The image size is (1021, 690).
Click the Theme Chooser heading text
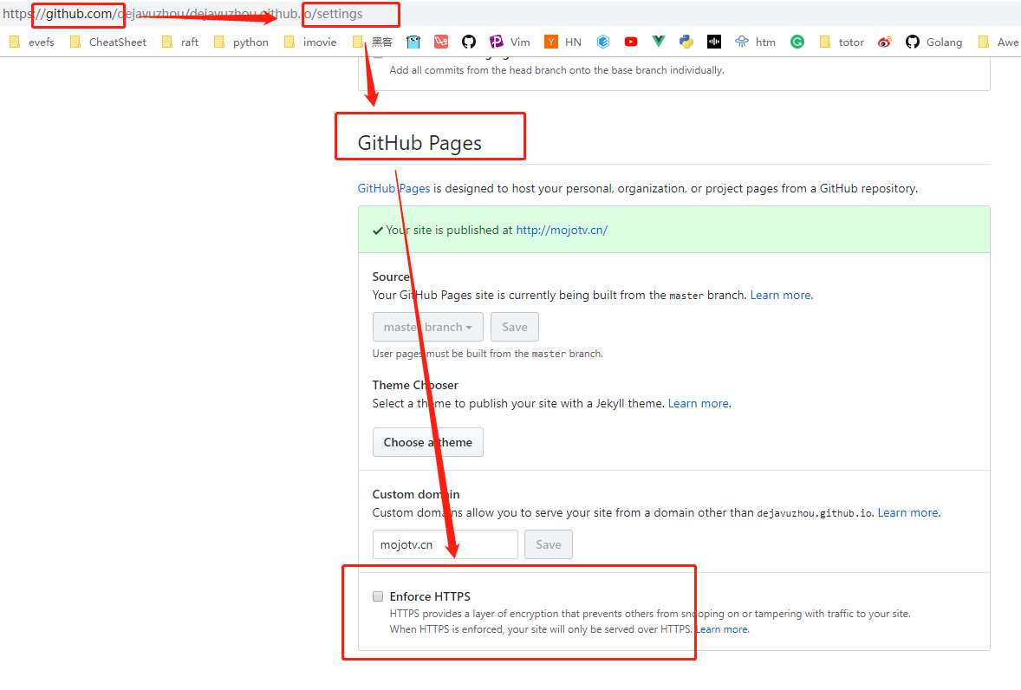(x=415, y=385)
